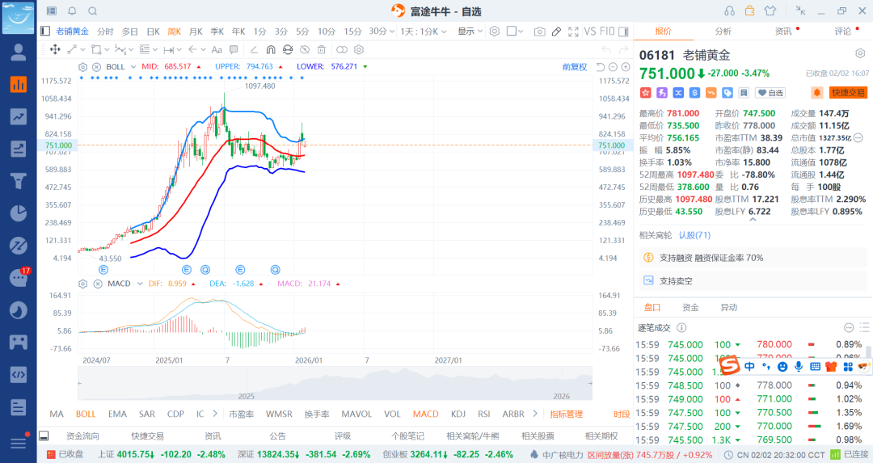Viewport: 873px width, 463px height.
Task: Open stock panel settings gear beside 老铺黄金
Action: [860, 53]
